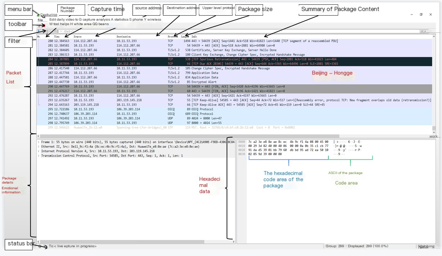Expand Transmission Control Protocol node
Image resolution: width=442 pixels, height=256 pixels.
click(38, 156)
